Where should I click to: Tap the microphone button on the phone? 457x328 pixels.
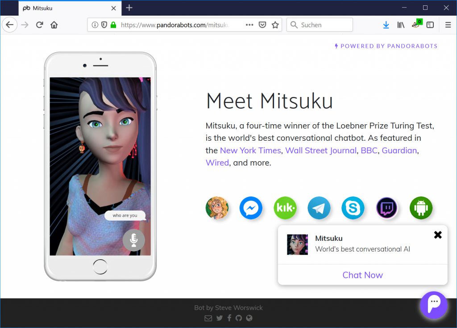coord(133,240)
